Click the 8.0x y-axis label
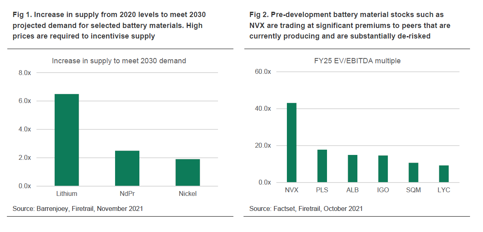483x232 pixels. (25, 73)
